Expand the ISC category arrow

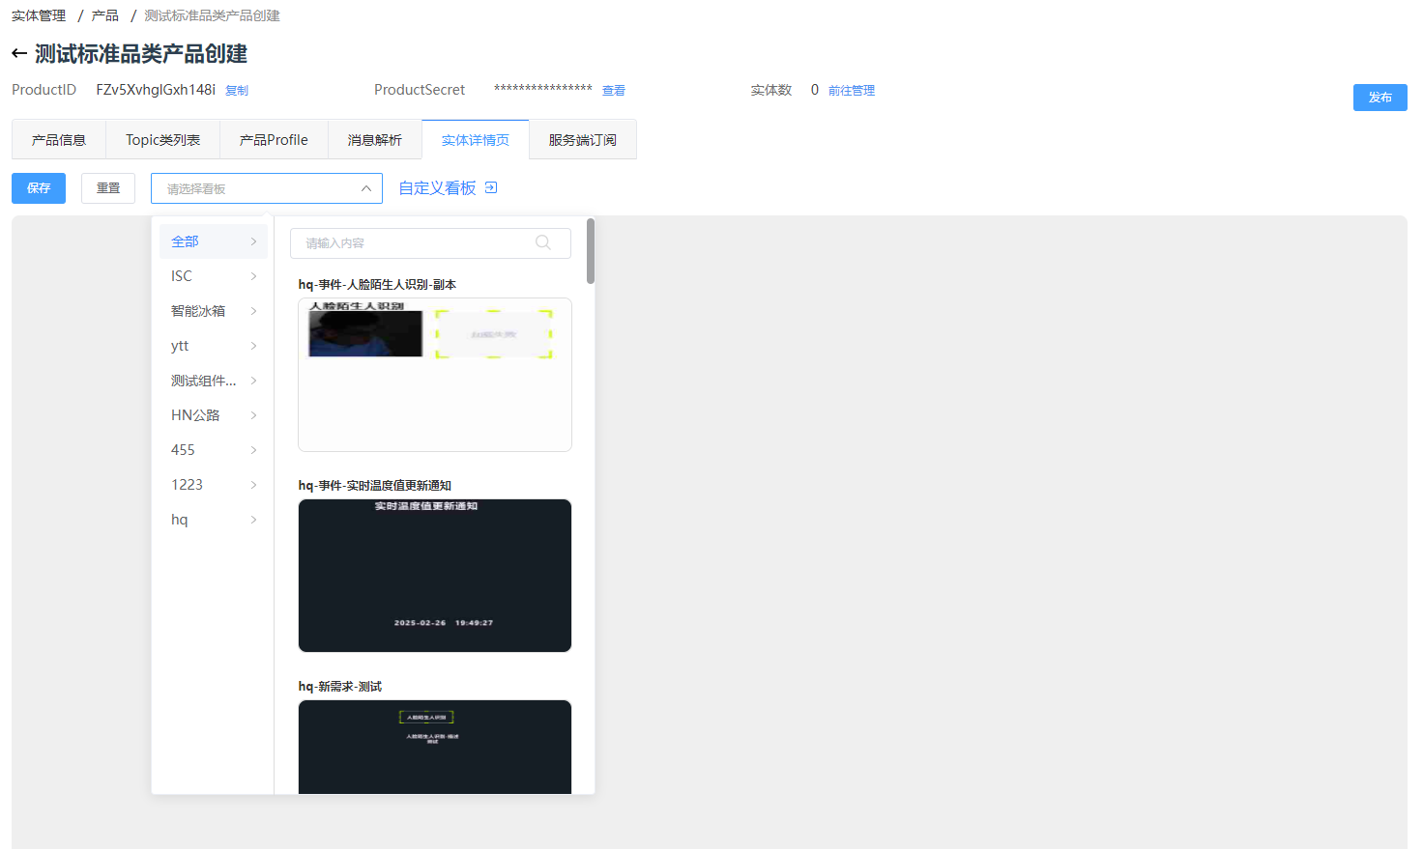point(253,276)
